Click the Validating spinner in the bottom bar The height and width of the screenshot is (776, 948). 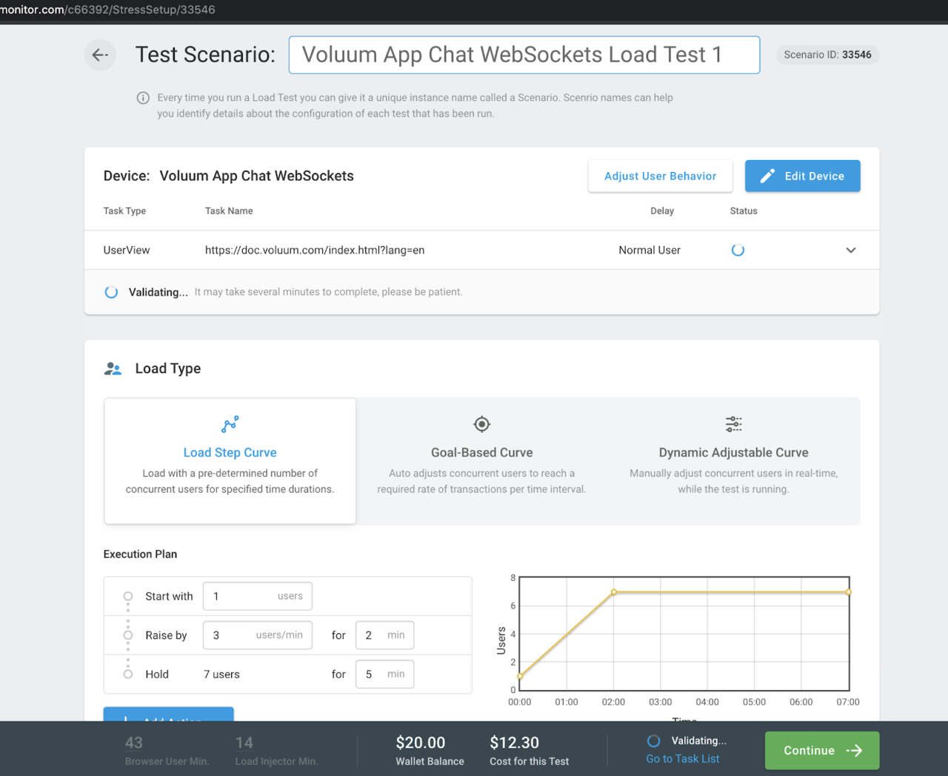coord(654,740)
